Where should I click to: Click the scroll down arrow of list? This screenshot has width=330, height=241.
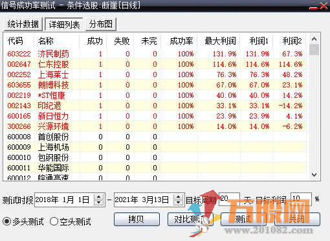point(314,174)
